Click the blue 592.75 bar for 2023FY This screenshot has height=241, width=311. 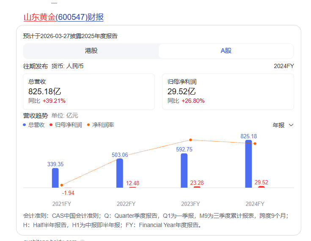[x=184, y=170]
